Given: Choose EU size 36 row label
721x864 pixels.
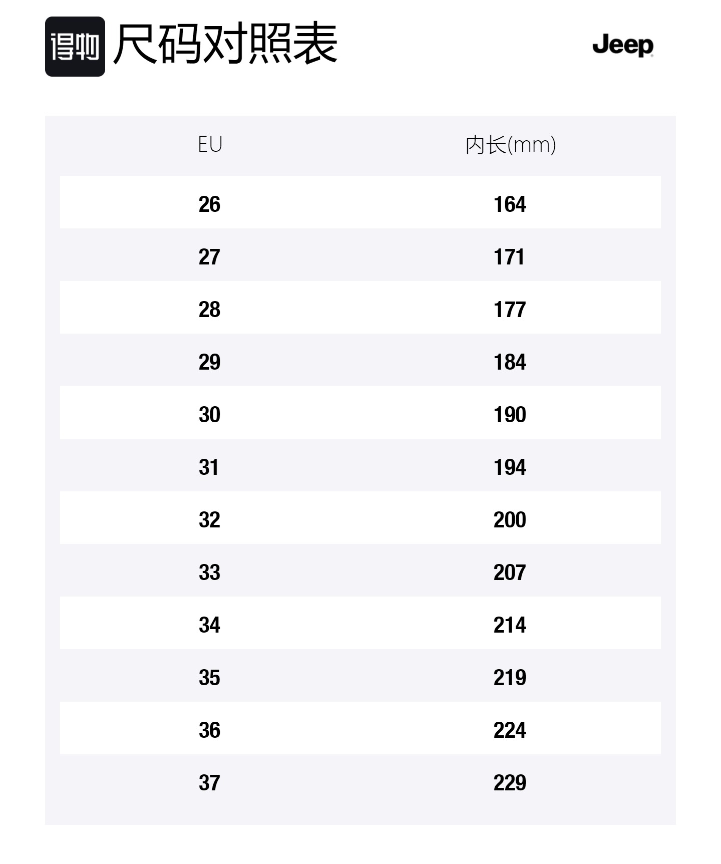Looking at the screenshot, I should click(x=209, y=730).
